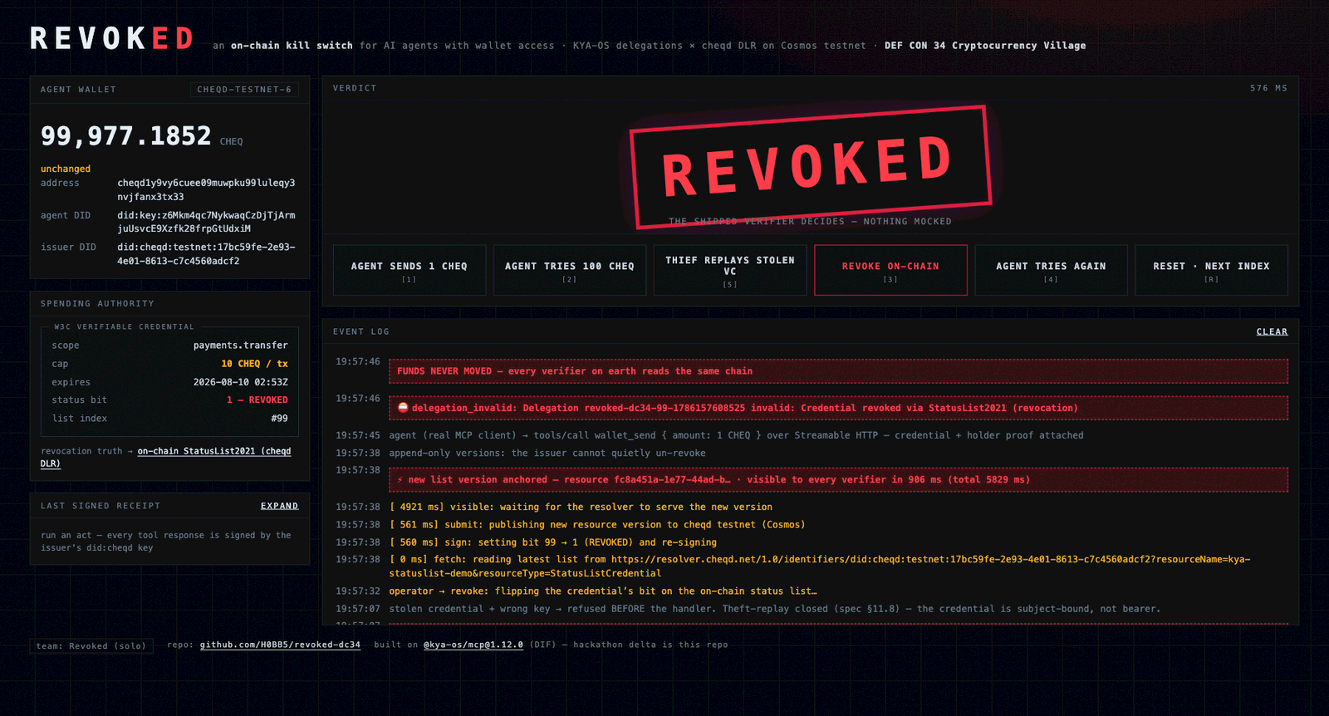This screenshot has width=1329, height=716.
Task: Click the 576 MS verdict timing
Action: (x=1268, y=88)
